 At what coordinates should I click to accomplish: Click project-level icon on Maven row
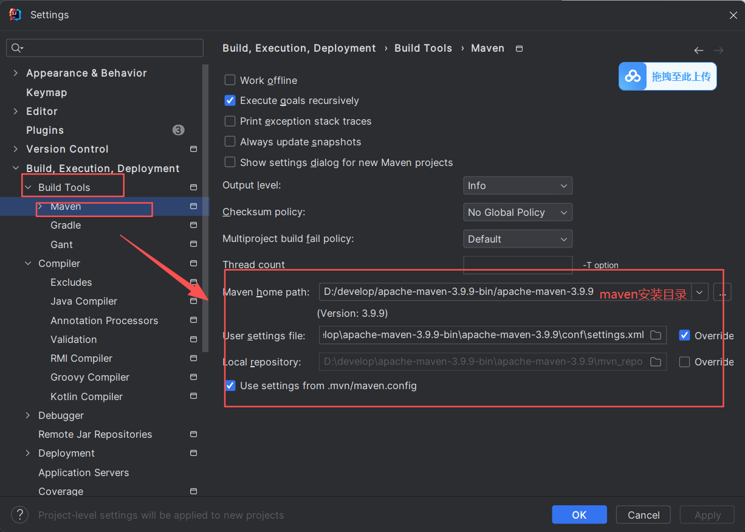(193, 206)
